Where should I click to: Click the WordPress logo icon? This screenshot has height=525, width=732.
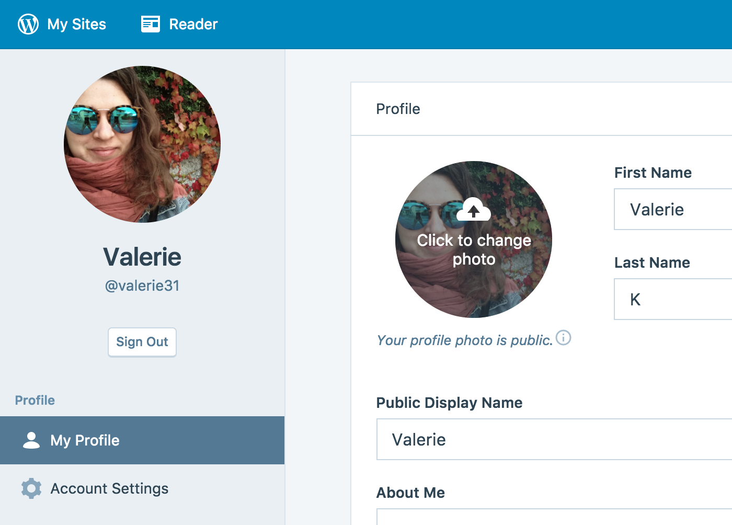point(28,24)
